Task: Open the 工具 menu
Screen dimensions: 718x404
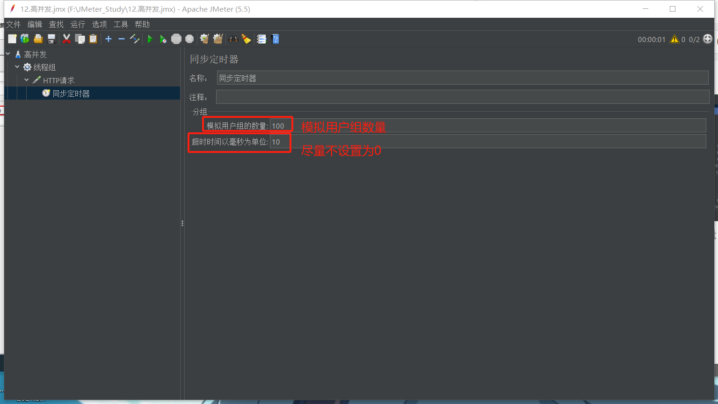Action: pyautogui.click(x=121, y=24)
